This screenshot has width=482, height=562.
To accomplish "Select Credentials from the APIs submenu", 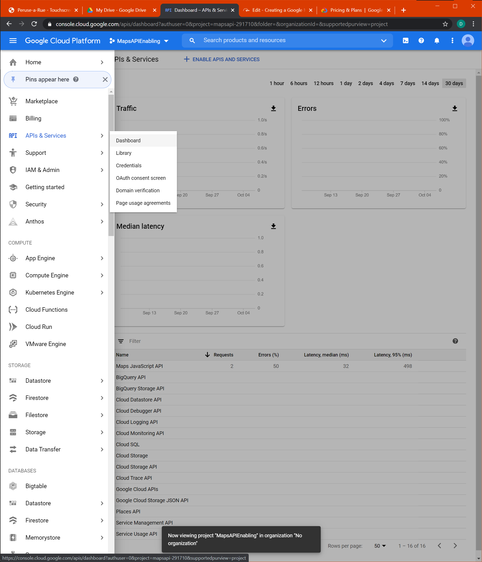I will pyautogui.click(x=128, y=165).
